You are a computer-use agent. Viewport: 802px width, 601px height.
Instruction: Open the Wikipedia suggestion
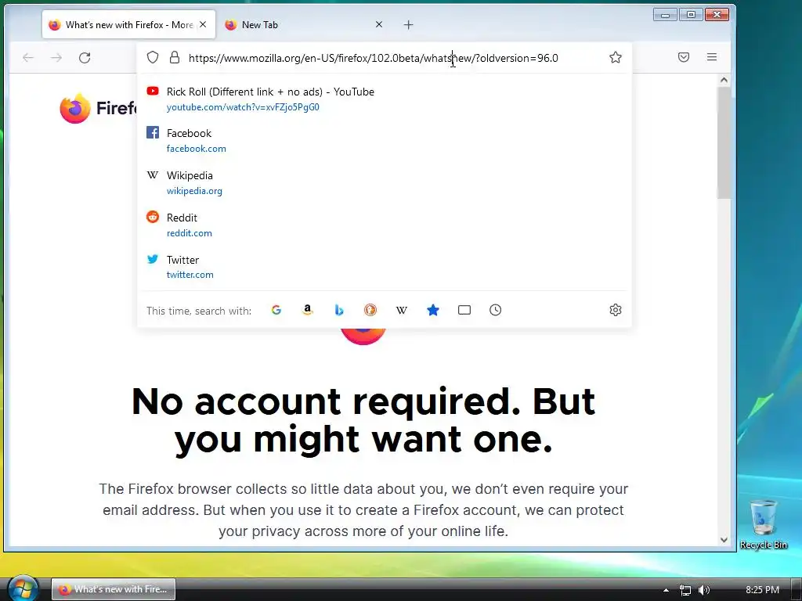[x=384, y=183]
